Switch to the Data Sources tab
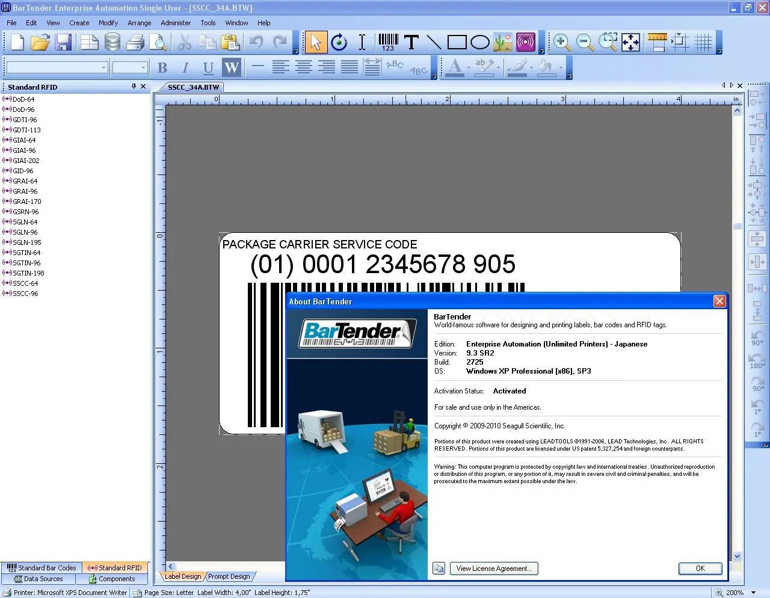Viewport: 770px width, 598px height. (x=38, y=579)
